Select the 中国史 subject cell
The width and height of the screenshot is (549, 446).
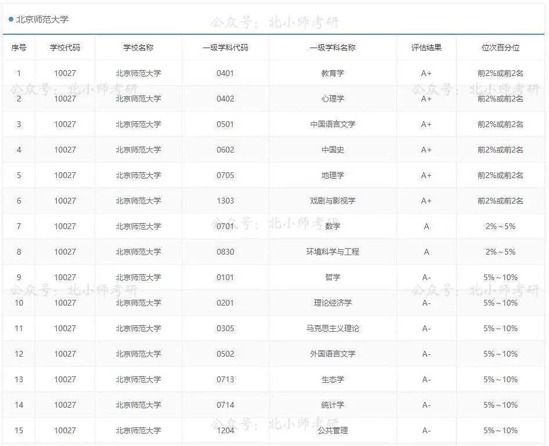tap(333, 150)
